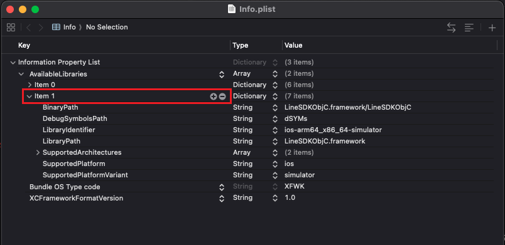The width and height of the screenshot is (505, 245).
Task: Select the Info breadcrumb item
Action: [x=69, y=28]
